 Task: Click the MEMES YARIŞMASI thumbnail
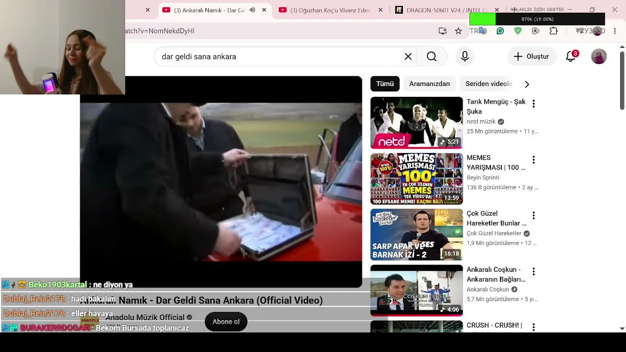tap(416, 178)
